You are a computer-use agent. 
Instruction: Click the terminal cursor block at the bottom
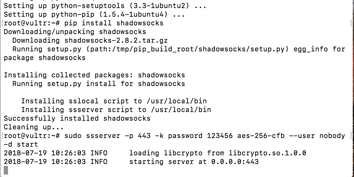[6, 170]
